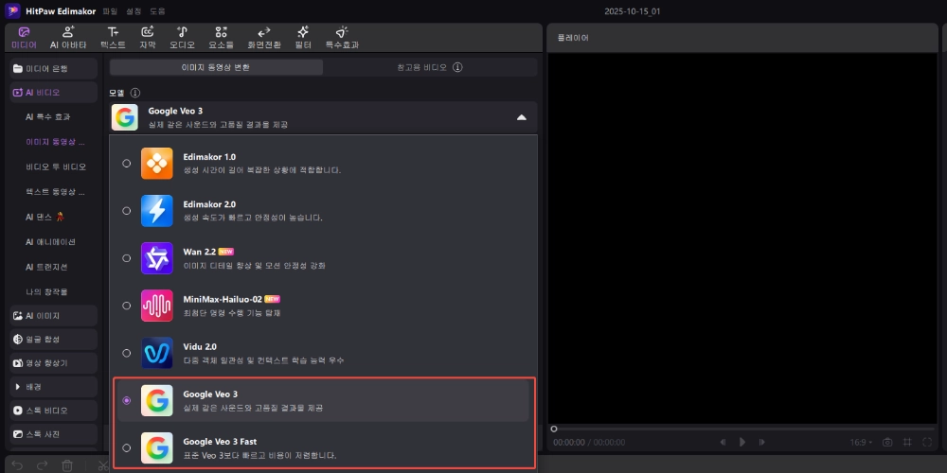
Task: Switch to the 참고용 비디오 tab
Action: (431, 67)
